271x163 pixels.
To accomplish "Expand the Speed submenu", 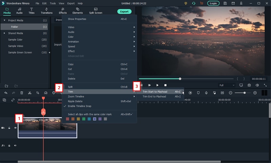I will click(99, 46).
